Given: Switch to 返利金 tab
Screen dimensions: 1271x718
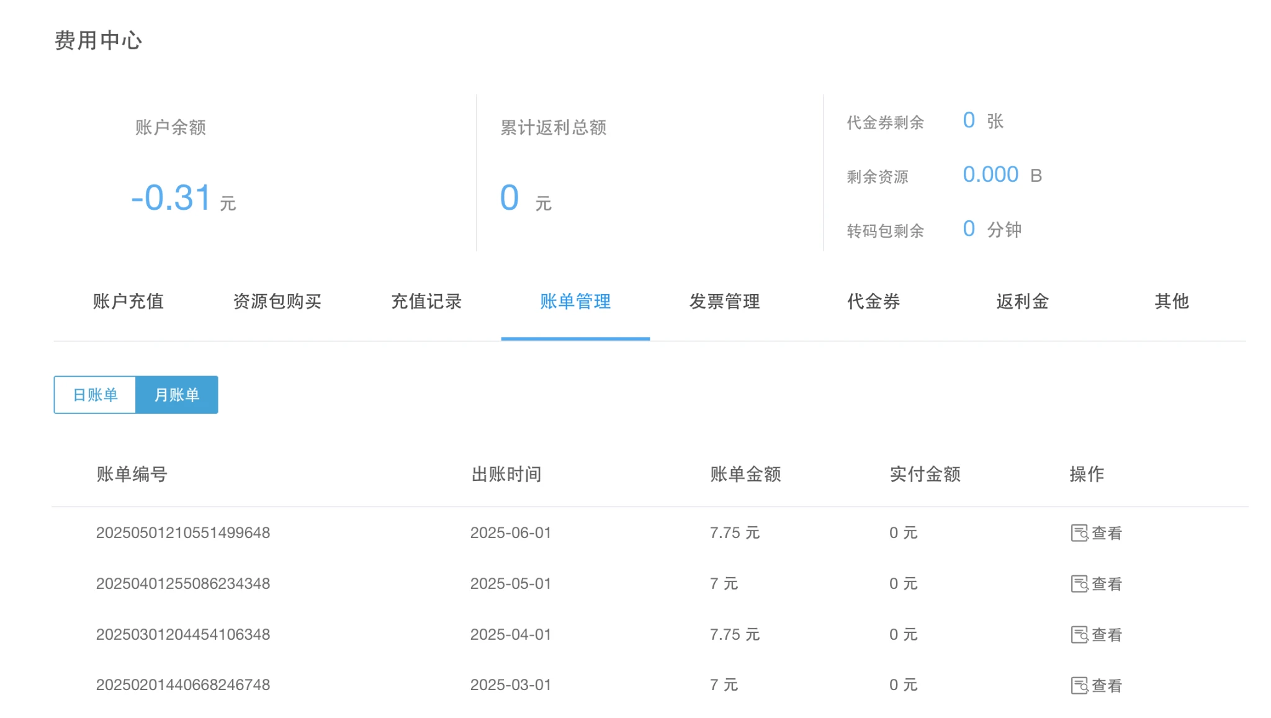Looking at the screenshot, I should (x=1022, y=302).
